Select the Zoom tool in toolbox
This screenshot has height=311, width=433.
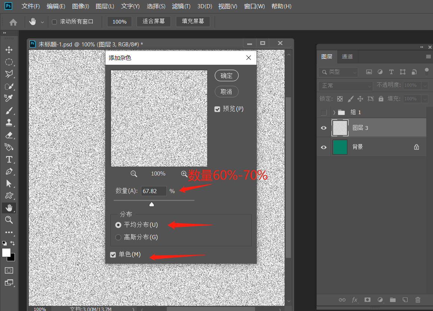point(9,220)
